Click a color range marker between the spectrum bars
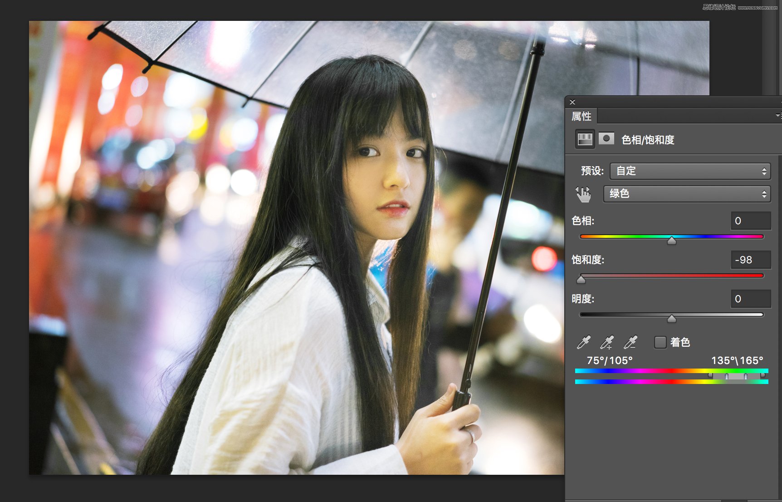Viewport: 782px width, 502px height. [x=726, y=376]
